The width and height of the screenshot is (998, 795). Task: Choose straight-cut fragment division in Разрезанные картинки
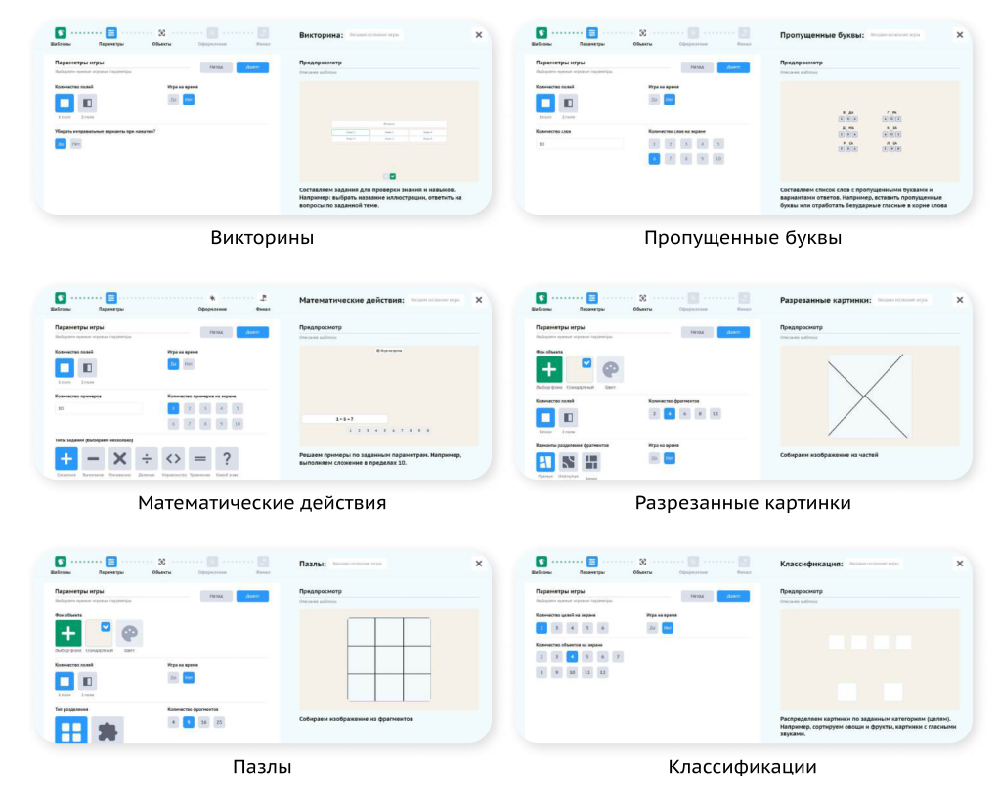pos(545,462)
